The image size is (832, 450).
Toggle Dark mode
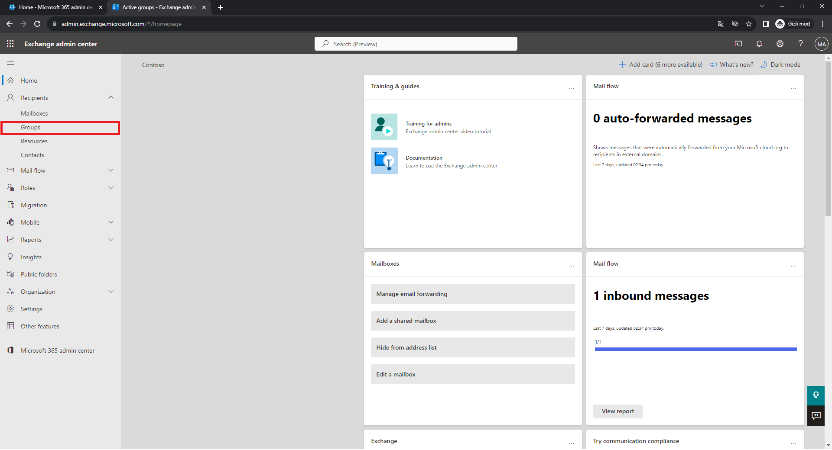[x=780, y=64]
